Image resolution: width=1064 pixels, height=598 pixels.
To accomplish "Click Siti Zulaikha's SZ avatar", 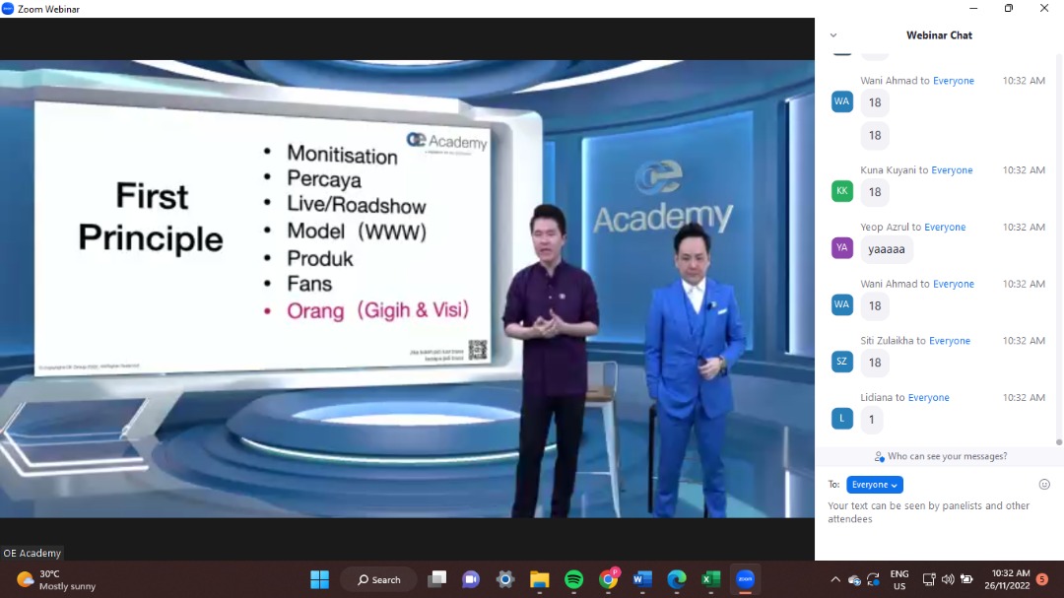I will 841,362.
